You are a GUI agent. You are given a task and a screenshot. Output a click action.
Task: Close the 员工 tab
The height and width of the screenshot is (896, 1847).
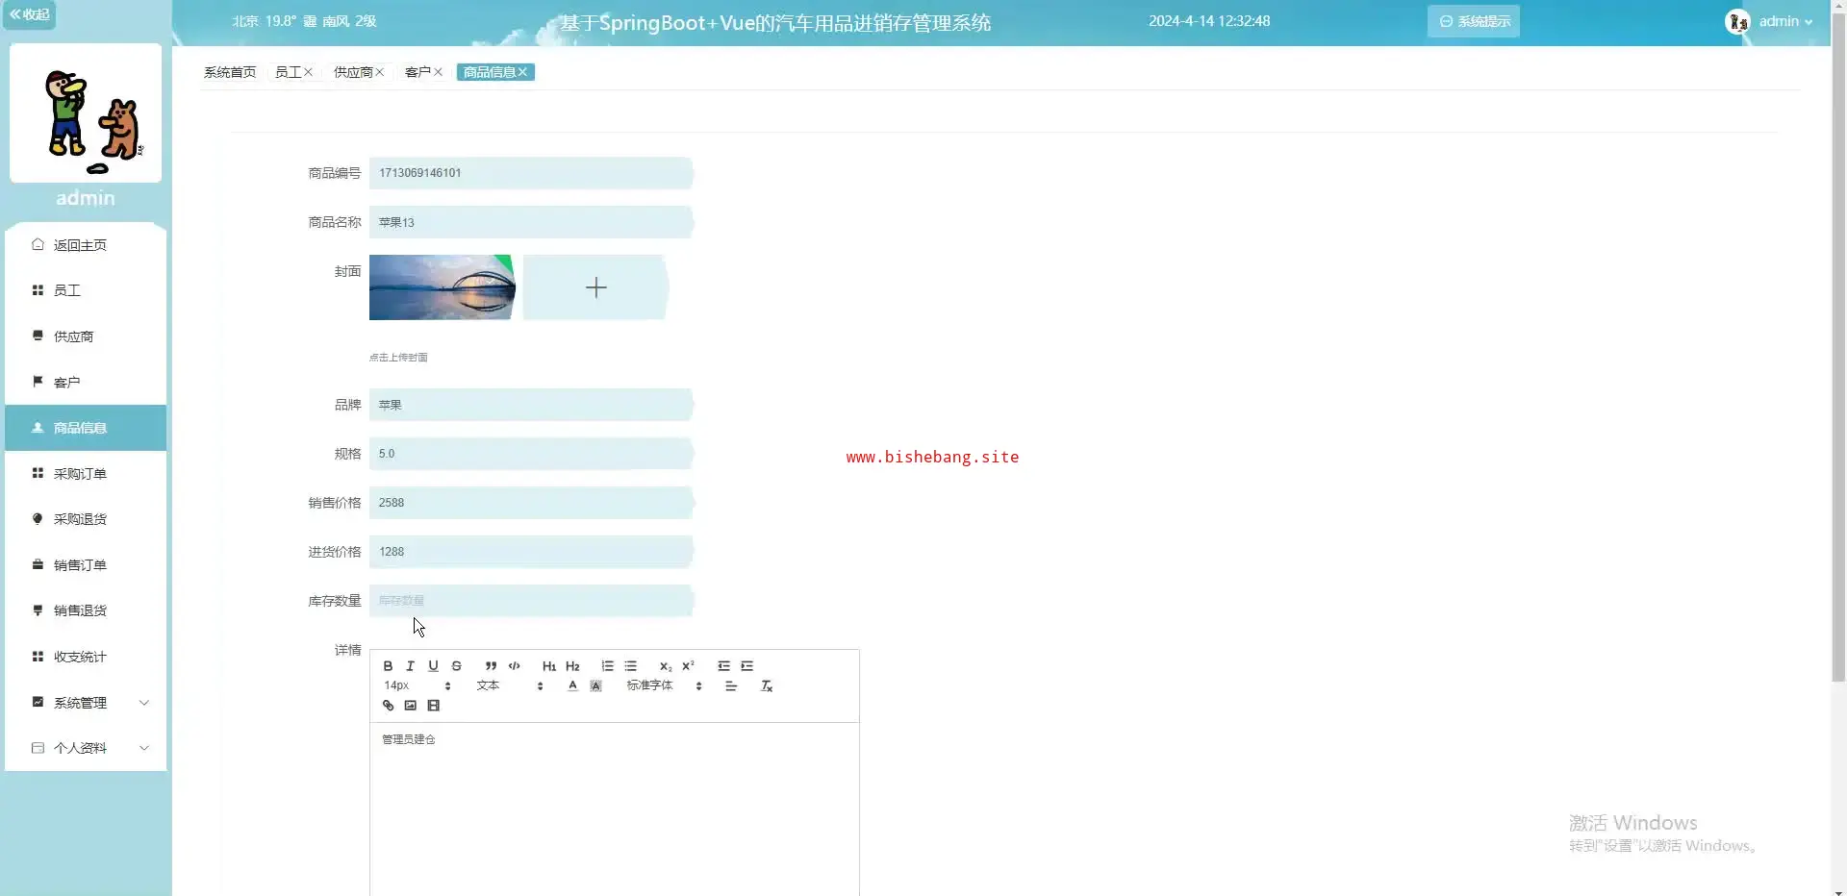(x=309, y=72)
